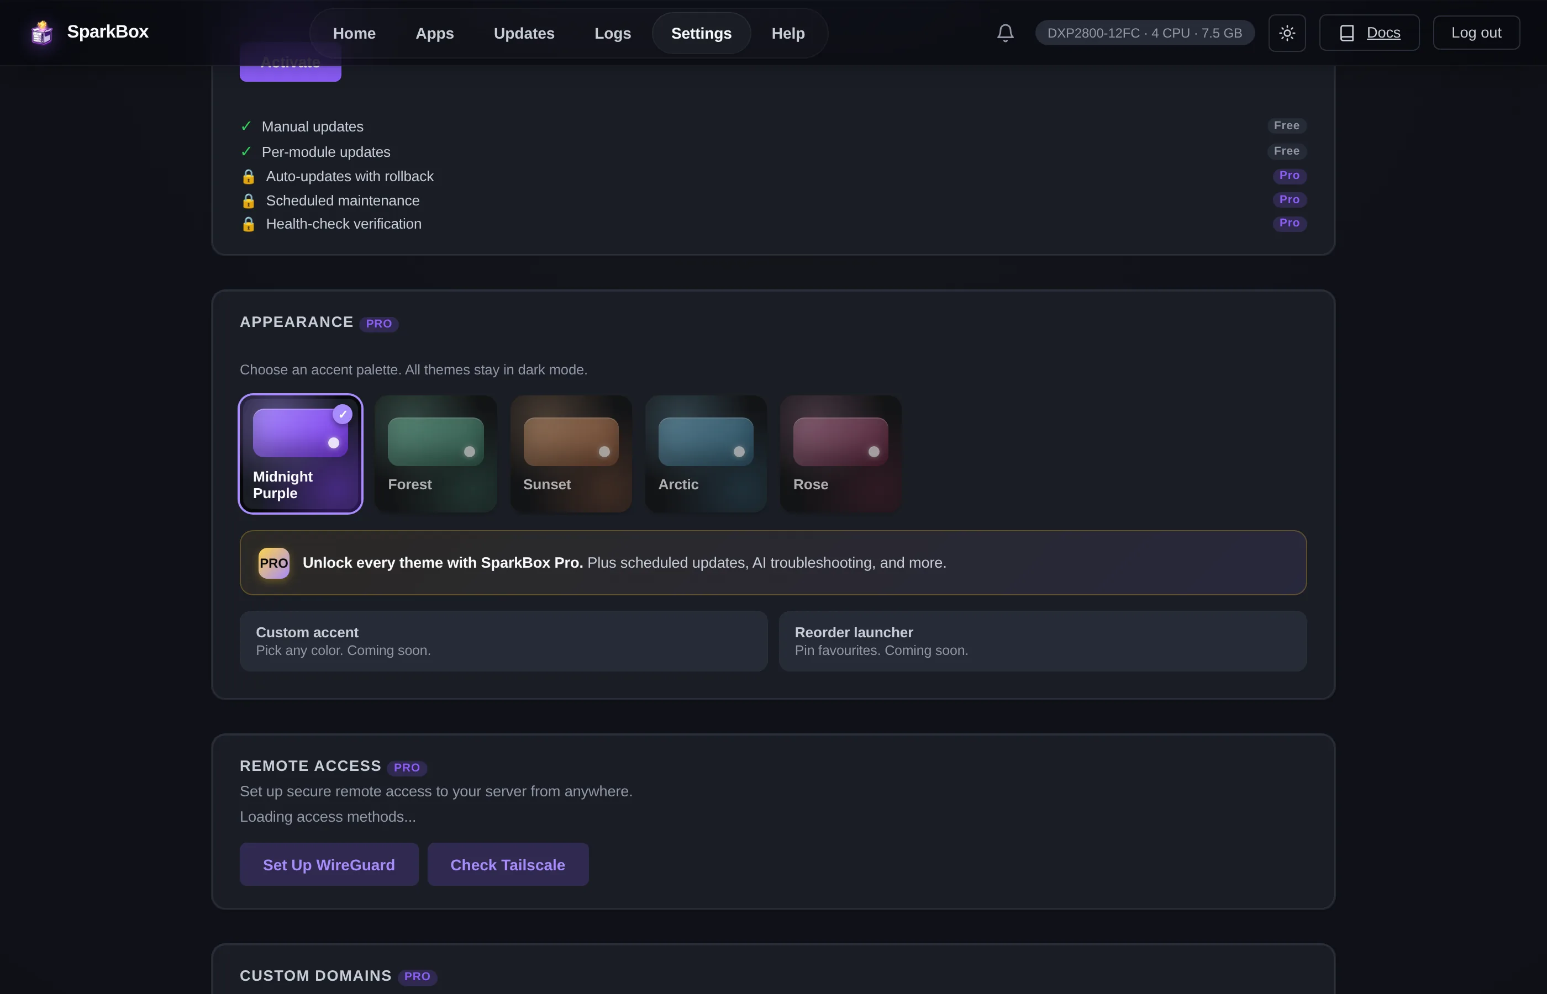1547x994 pixels.
Task: Click the 'Per-module updates' feature text
Action: [326, 152]
